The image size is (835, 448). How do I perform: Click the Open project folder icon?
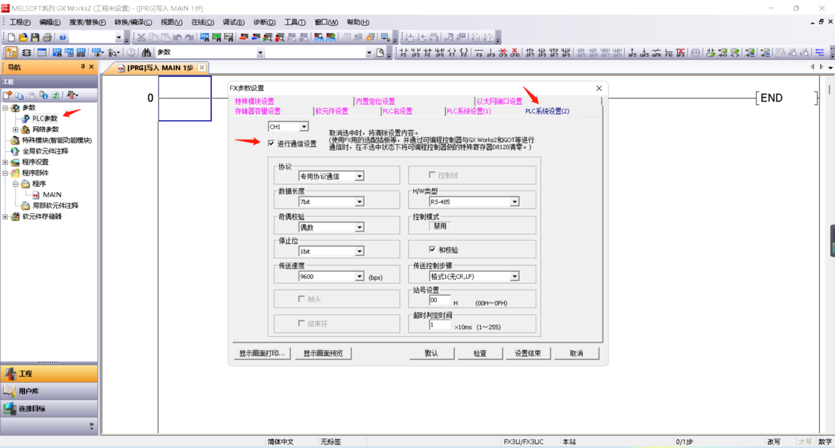[23, 37]
